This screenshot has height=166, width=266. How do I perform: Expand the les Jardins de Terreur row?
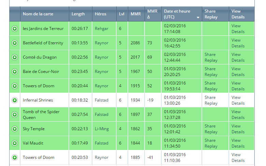pyautogui.click(x=15, y=29)
